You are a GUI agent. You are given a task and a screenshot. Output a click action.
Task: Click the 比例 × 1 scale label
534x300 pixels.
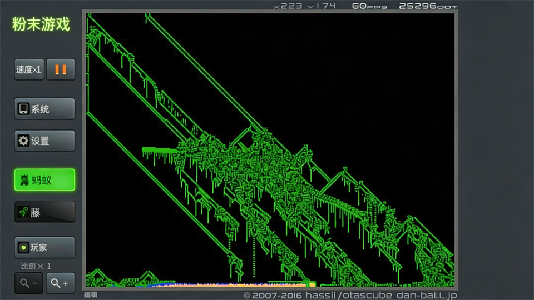point(36,266)
